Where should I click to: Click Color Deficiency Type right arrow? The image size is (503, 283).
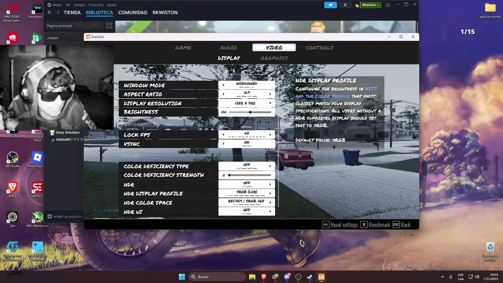270,166
